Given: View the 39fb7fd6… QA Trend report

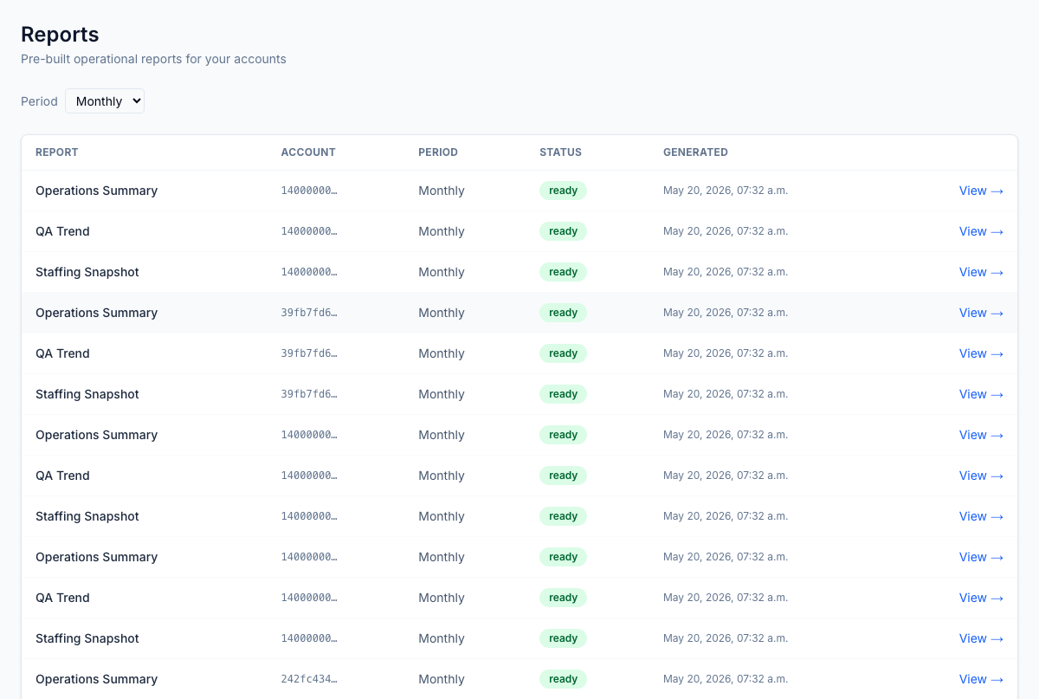Looking at the screenshot, I should click(x=981, y=353).
